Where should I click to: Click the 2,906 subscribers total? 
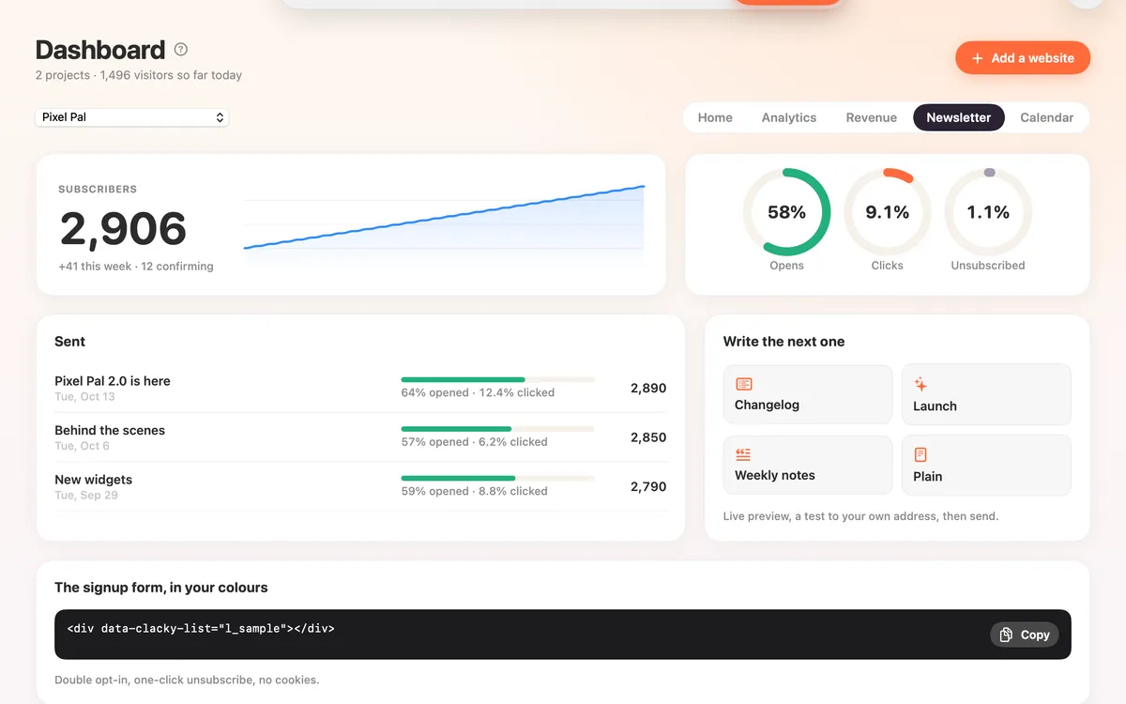click(123, 229)
